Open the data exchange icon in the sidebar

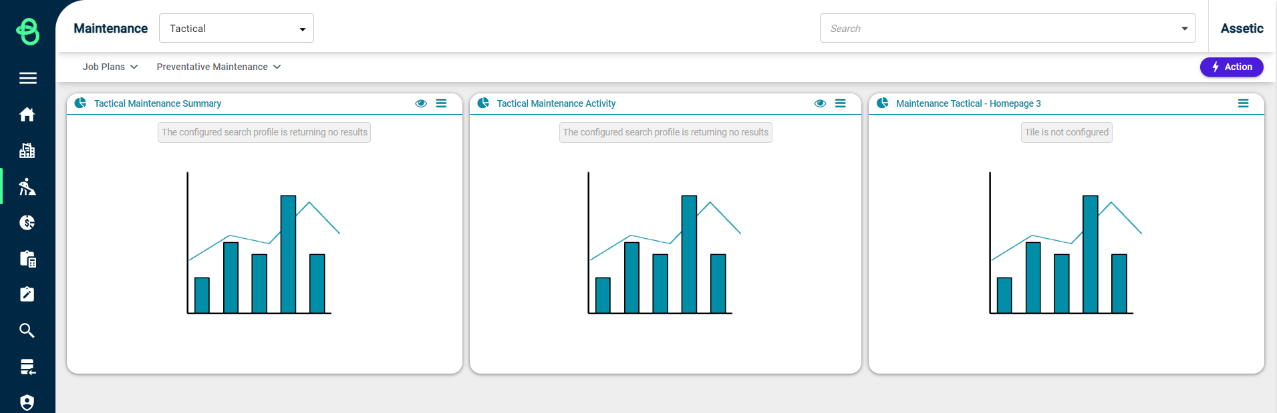pos(27,367)
